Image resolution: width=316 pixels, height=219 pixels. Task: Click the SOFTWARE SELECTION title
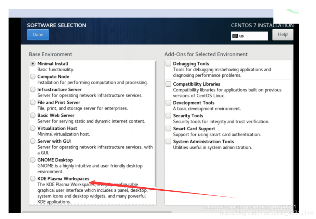(57, 25)
